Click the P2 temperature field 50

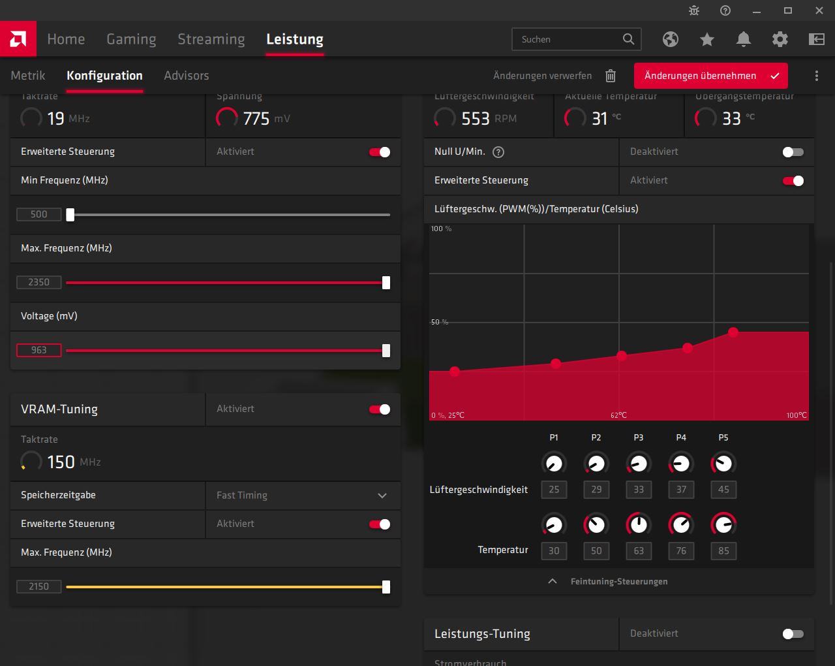click(x=596, y=551)
